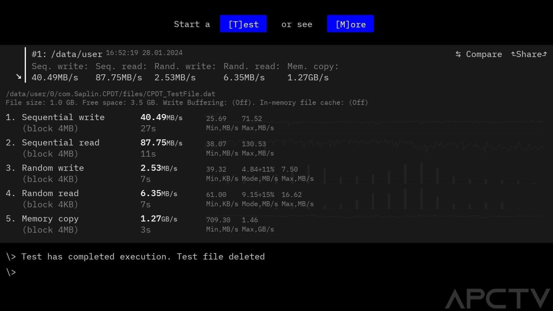553x311 pixels.
Task: Click the 16:52:19 28.01.2024 timestamp
Action: point(144,53)
